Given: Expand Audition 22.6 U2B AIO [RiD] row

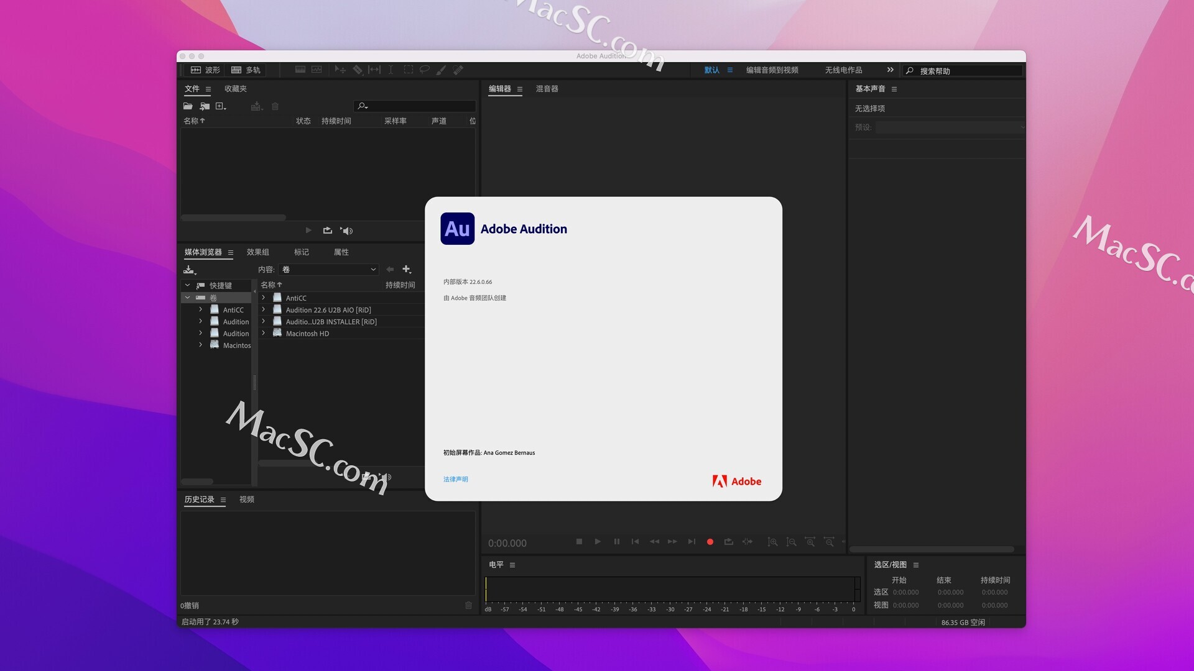Looking at the screenshot, I should pyautogui.click(x=264, y=309).
